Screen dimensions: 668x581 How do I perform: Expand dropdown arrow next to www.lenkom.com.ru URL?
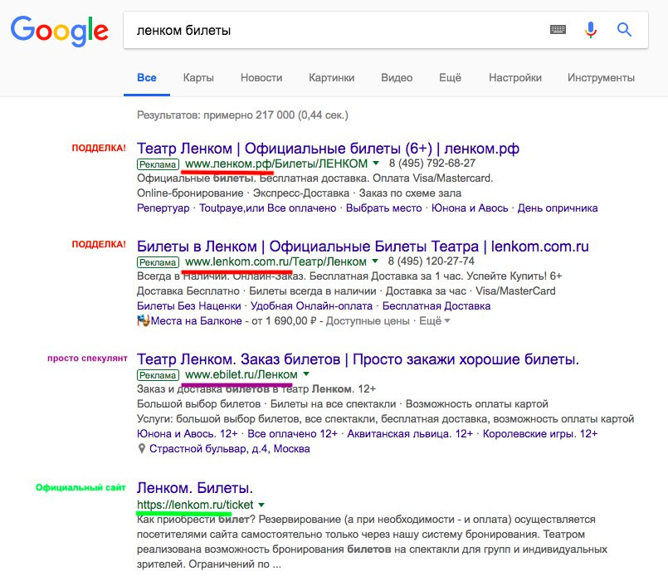tap(375, 261)
